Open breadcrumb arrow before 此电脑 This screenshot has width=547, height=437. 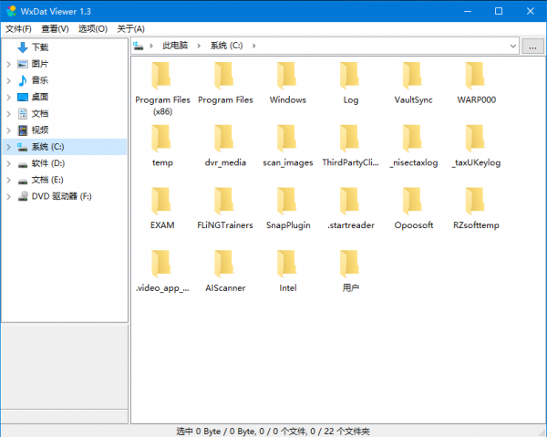point(151,46)
